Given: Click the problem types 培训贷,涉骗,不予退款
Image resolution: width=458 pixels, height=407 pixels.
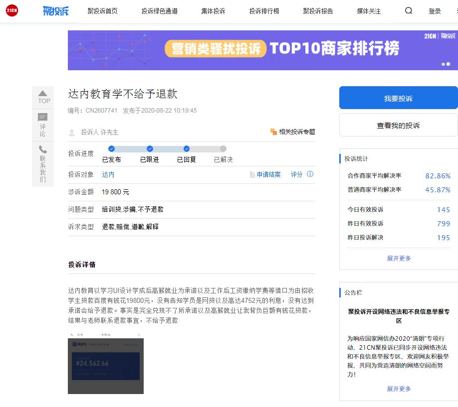Looking at the screenshot, I should 133,209.
